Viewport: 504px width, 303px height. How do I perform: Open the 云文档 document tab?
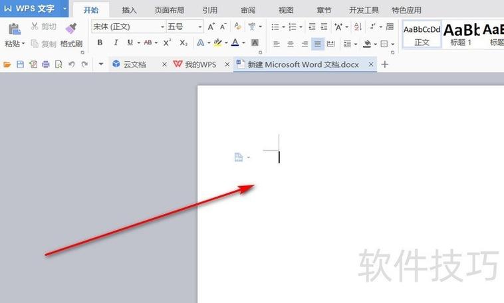[x=134, y=64]
